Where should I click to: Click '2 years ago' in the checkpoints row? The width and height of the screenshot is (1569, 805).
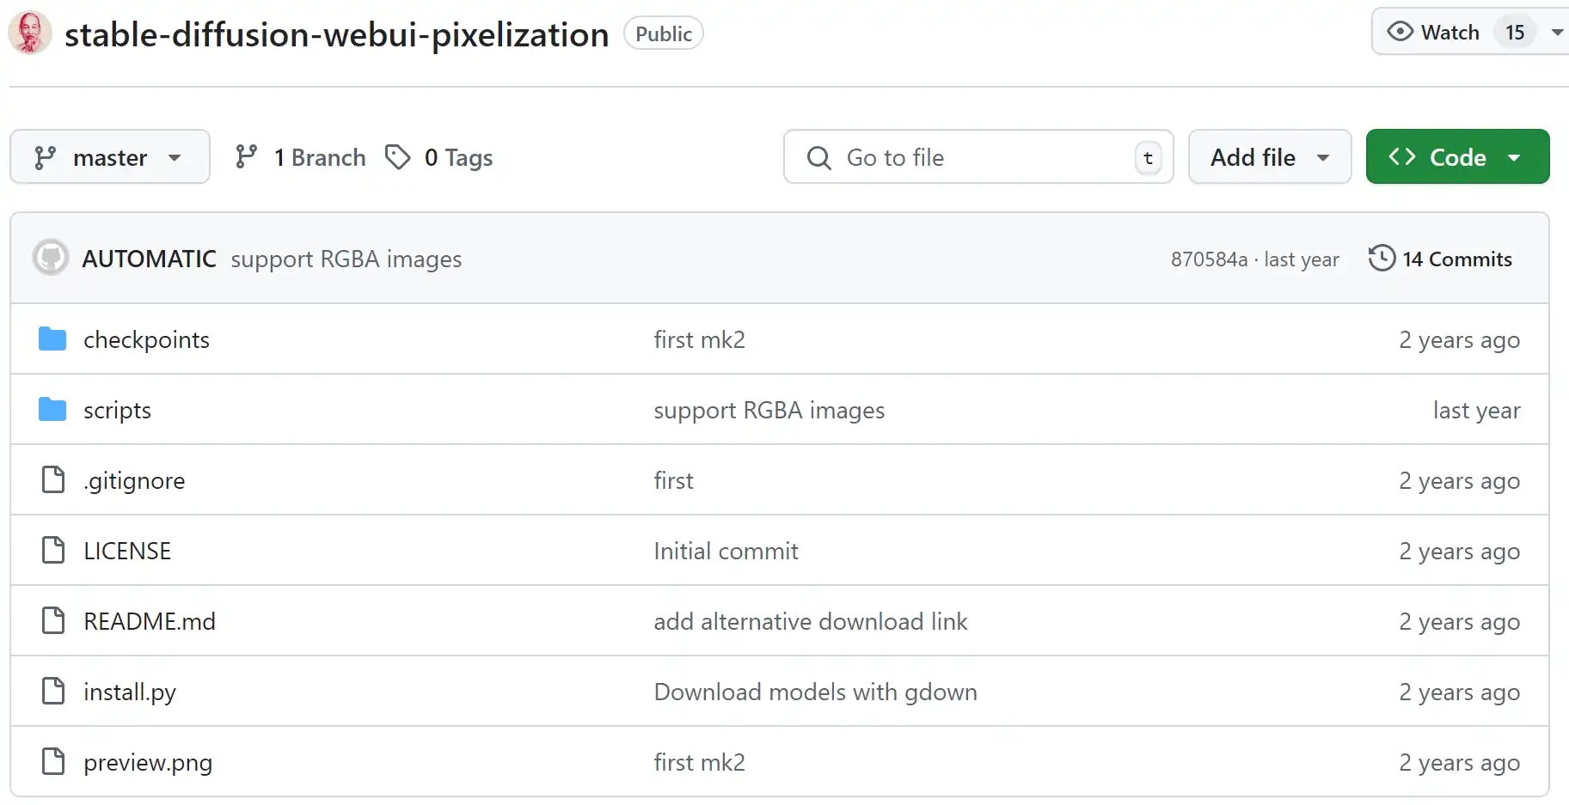(1459, 340)
